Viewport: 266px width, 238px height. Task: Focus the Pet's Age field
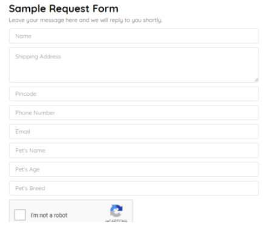coord(134,169)
